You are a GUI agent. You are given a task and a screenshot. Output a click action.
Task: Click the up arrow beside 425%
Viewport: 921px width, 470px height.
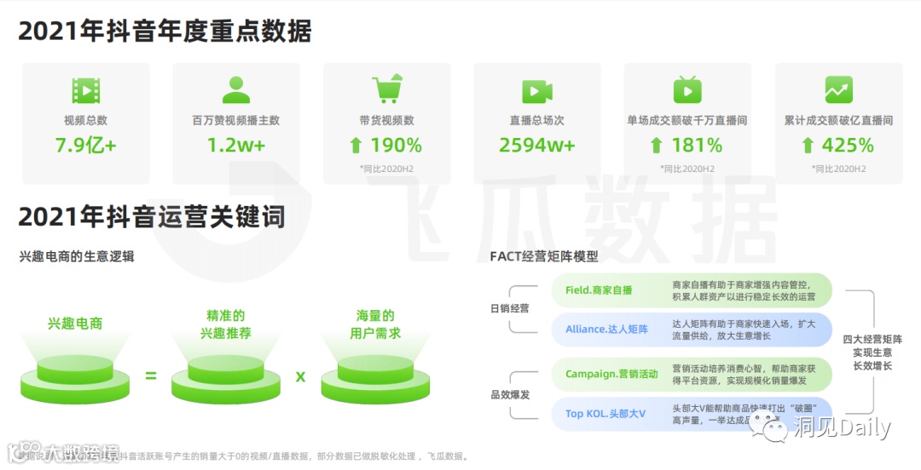808,146
